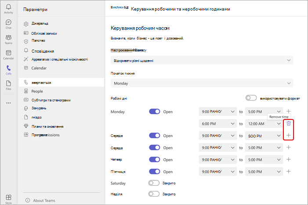Open the Files icon in sidebar

click(x=8, y=83)
